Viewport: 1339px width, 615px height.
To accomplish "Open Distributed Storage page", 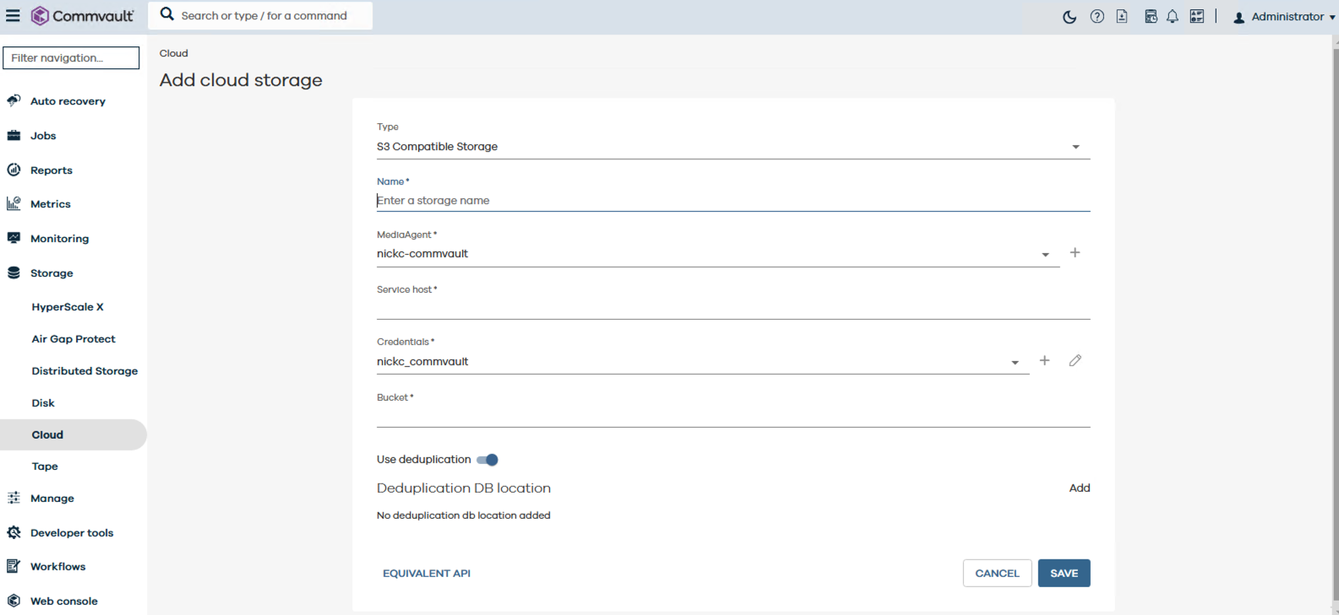I will tap(84, 371).
